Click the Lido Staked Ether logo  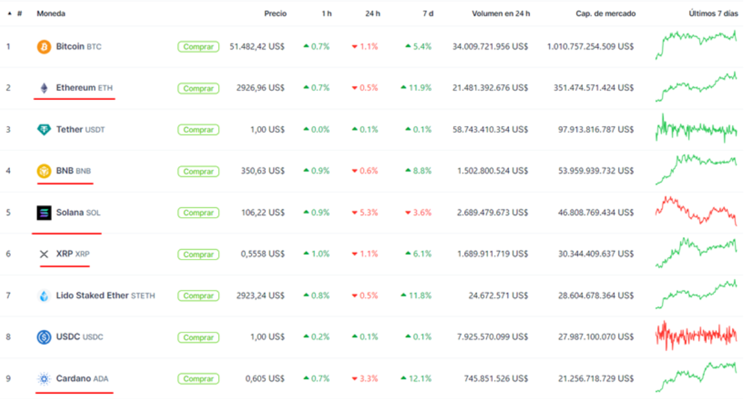(44, 296)
